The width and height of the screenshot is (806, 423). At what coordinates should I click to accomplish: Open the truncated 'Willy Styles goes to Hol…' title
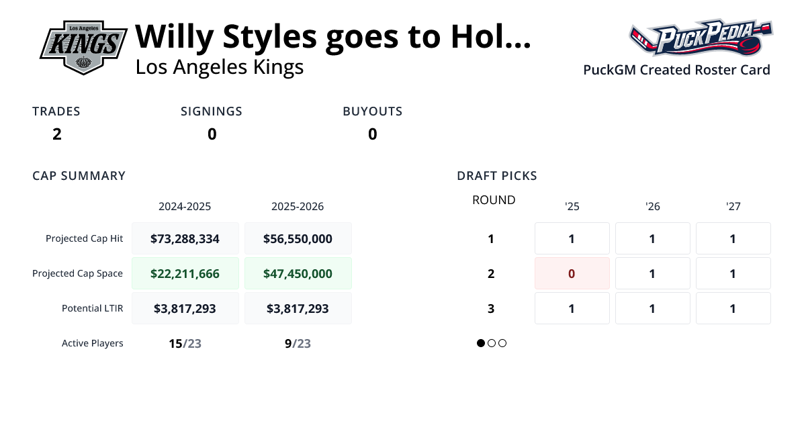click(x=332, y=36)
